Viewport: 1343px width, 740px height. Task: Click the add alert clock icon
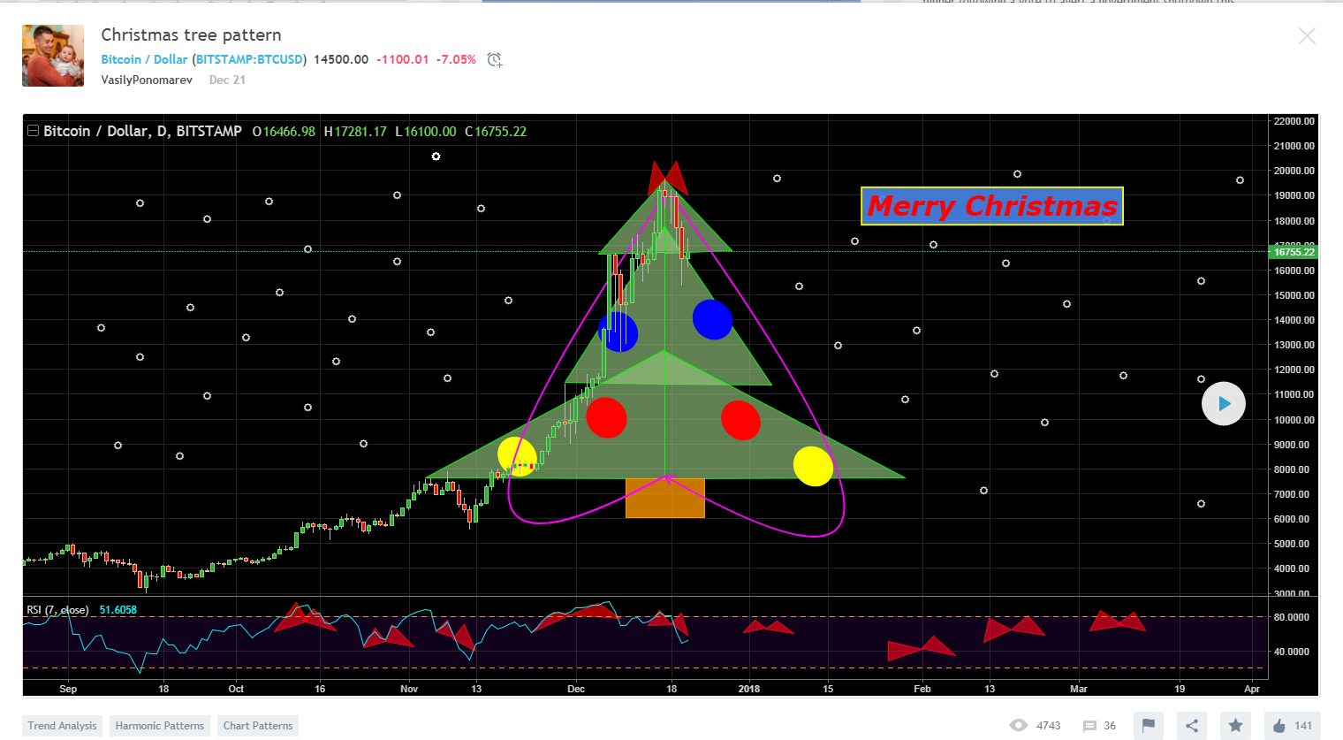[x=495, y=60]
